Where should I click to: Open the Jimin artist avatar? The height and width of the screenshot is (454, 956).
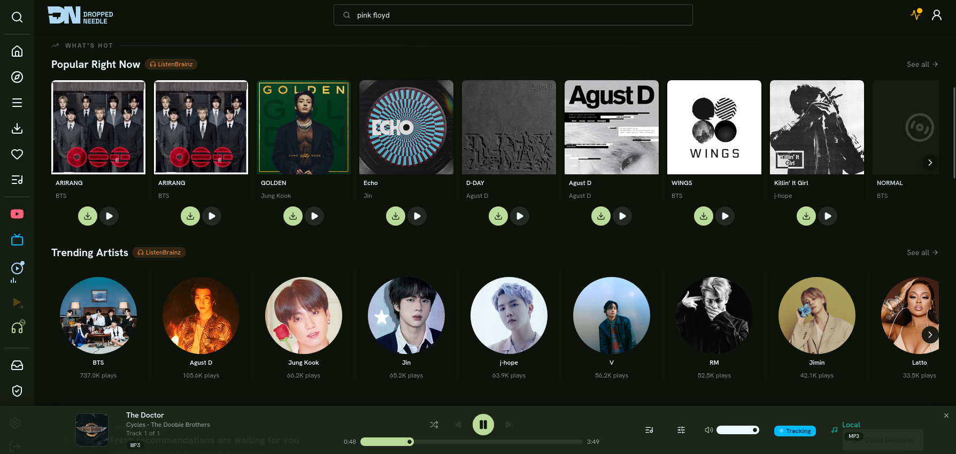tap(817, 316)
